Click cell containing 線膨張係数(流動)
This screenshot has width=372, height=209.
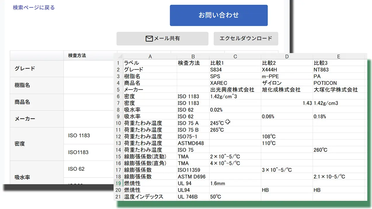(150, 157)
